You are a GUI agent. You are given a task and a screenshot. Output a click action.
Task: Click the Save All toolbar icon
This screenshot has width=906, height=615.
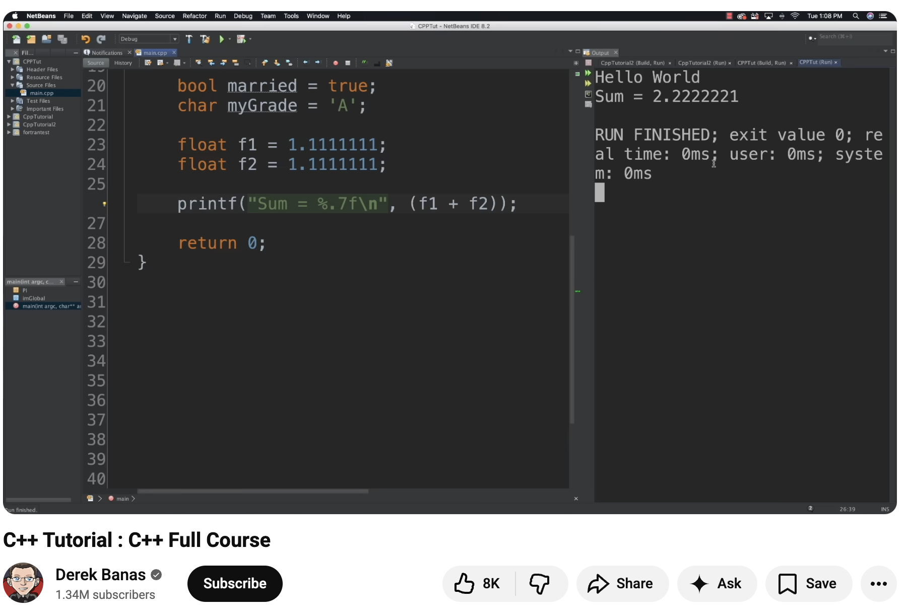point(62,39)
